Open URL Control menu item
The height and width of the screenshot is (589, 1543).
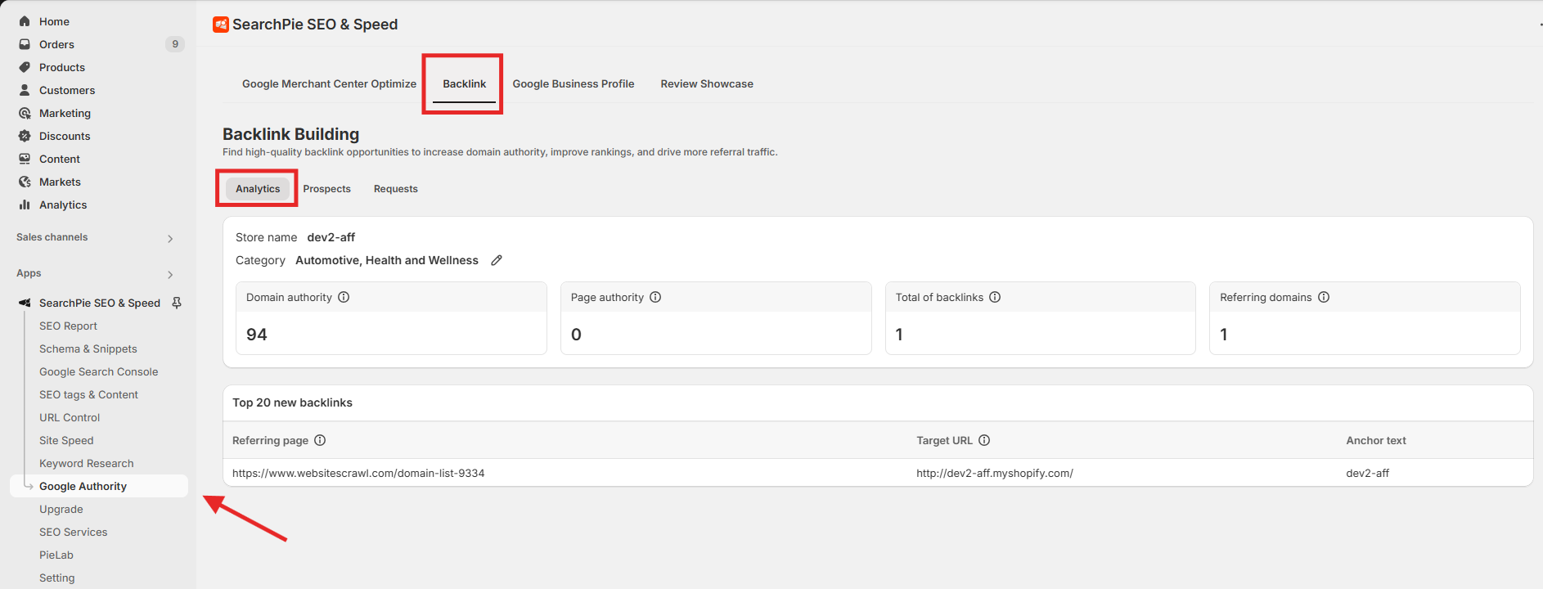point(70,417)
